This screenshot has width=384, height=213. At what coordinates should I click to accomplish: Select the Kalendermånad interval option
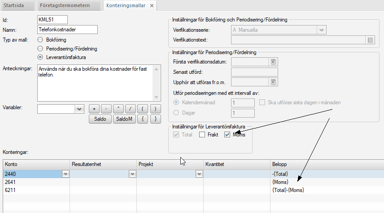pos(176,102)
